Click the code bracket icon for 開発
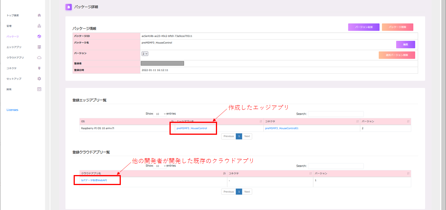Image resolution: width=446 pixels, height=210 pixels. (x=39, y=89)
